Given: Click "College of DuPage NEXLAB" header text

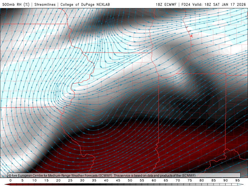Looking at the screenshot, I should 85,4.
